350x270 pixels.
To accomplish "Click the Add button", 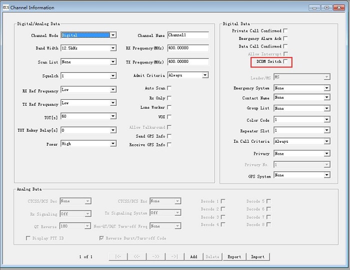I will pyautogui.click(x=193, y=257).
